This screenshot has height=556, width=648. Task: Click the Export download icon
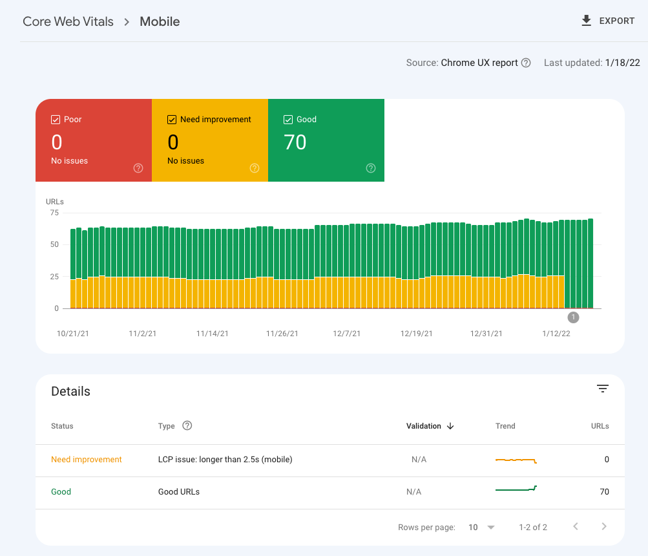586,21
